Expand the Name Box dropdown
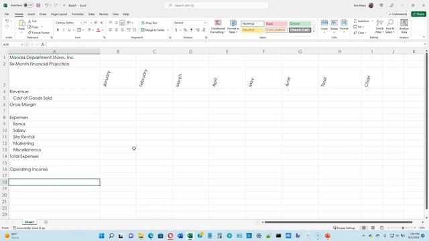This screenshot has width=429, height=241. pyautogui.click(x=22, y=44)
